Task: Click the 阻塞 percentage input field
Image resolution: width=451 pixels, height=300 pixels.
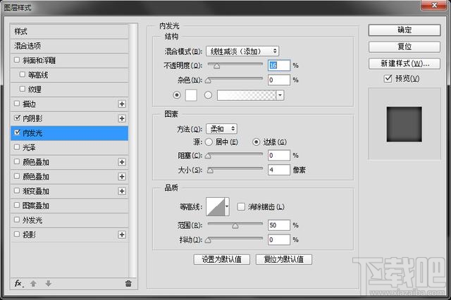Action: (279, 156)
